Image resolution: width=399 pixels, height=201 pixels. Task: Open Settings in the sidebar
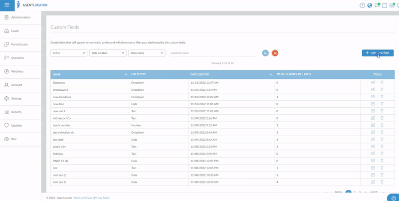pyautogui.click(x=20, y=98)
